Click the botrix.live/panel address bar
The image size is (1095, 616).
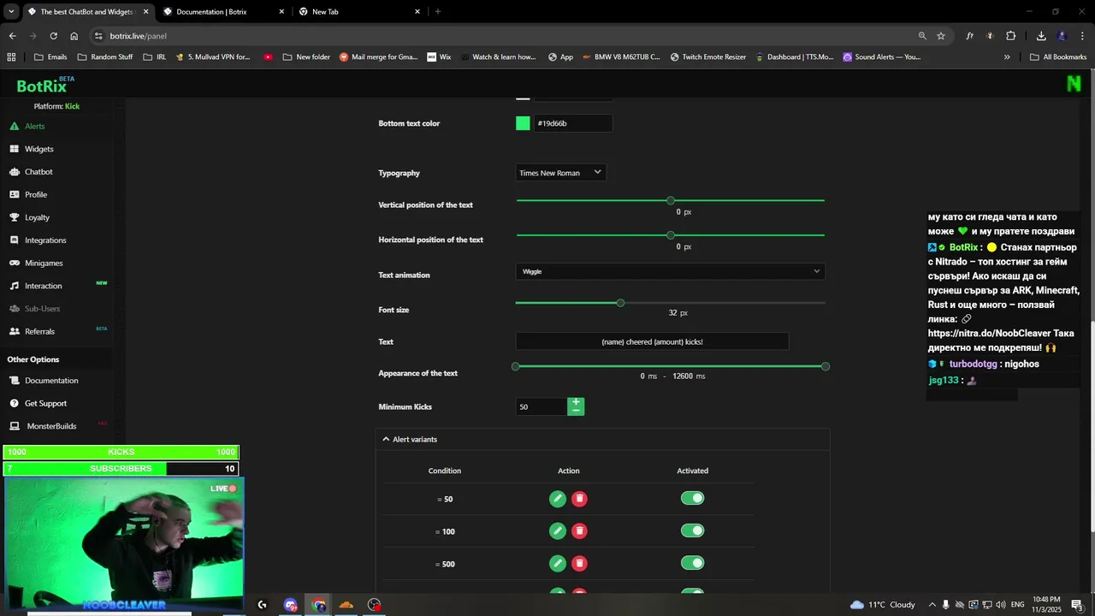[505, 36]
